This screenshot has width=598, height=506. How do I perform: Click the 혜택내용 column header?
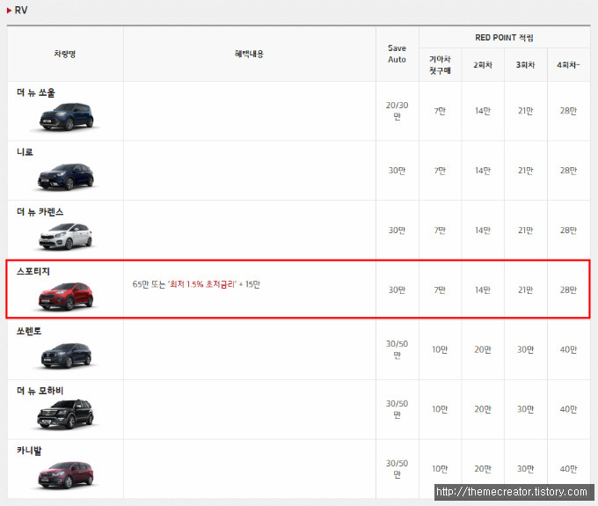(249, 54)
